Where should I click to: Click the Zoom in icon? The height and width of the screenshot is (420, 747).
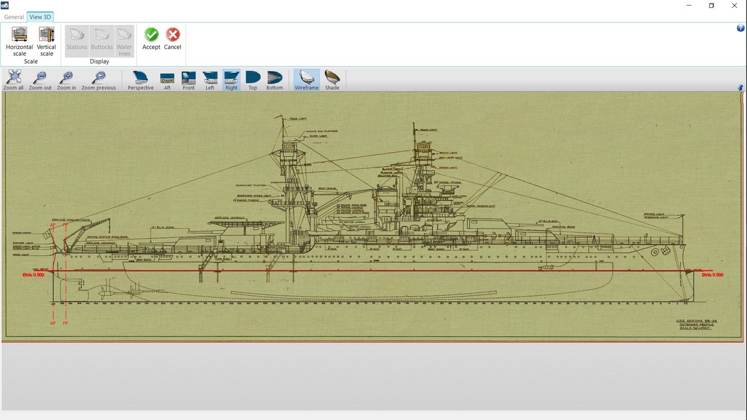[x=67, y=80]
